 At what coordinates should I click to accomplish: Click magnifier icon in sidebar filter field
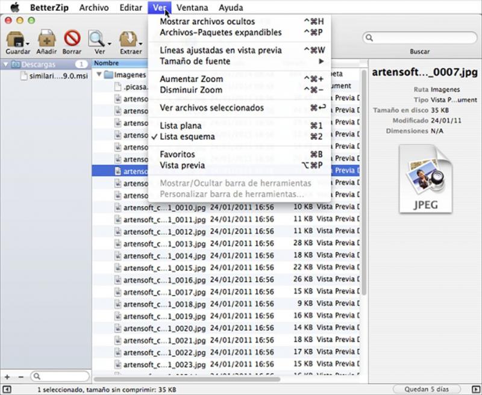point(37,376)
